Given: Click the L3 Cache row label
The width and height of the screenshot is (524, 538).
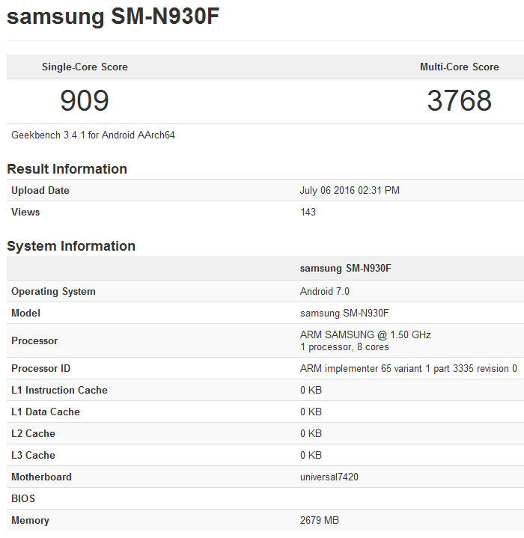Looking at the screenshot, I should tap(33, 455).
